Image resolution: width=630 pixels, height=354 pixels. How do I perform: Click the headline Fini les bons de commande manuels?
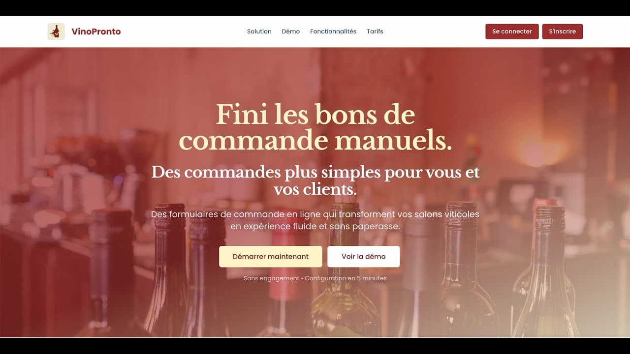point(315,128)
